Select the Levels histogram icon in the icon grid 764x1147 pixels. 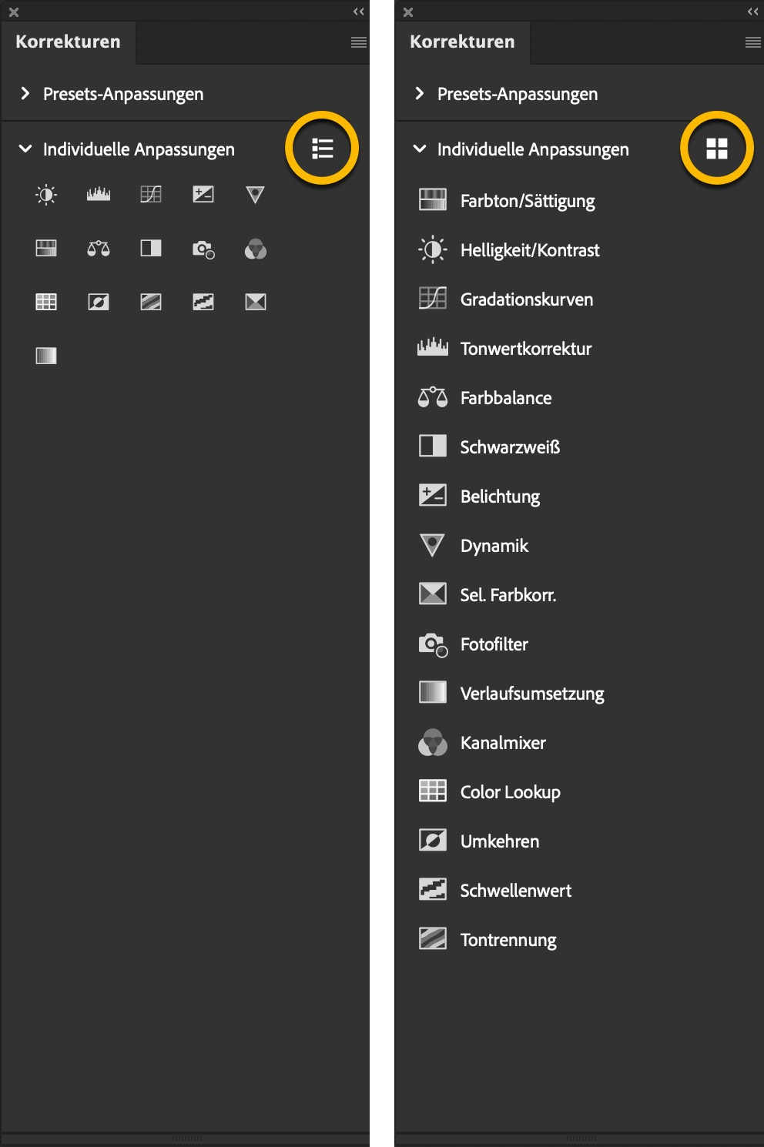(x=99, y=195)
